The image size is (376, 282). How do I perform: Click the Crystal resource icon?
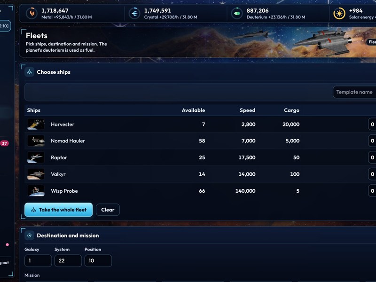point(134,14)
